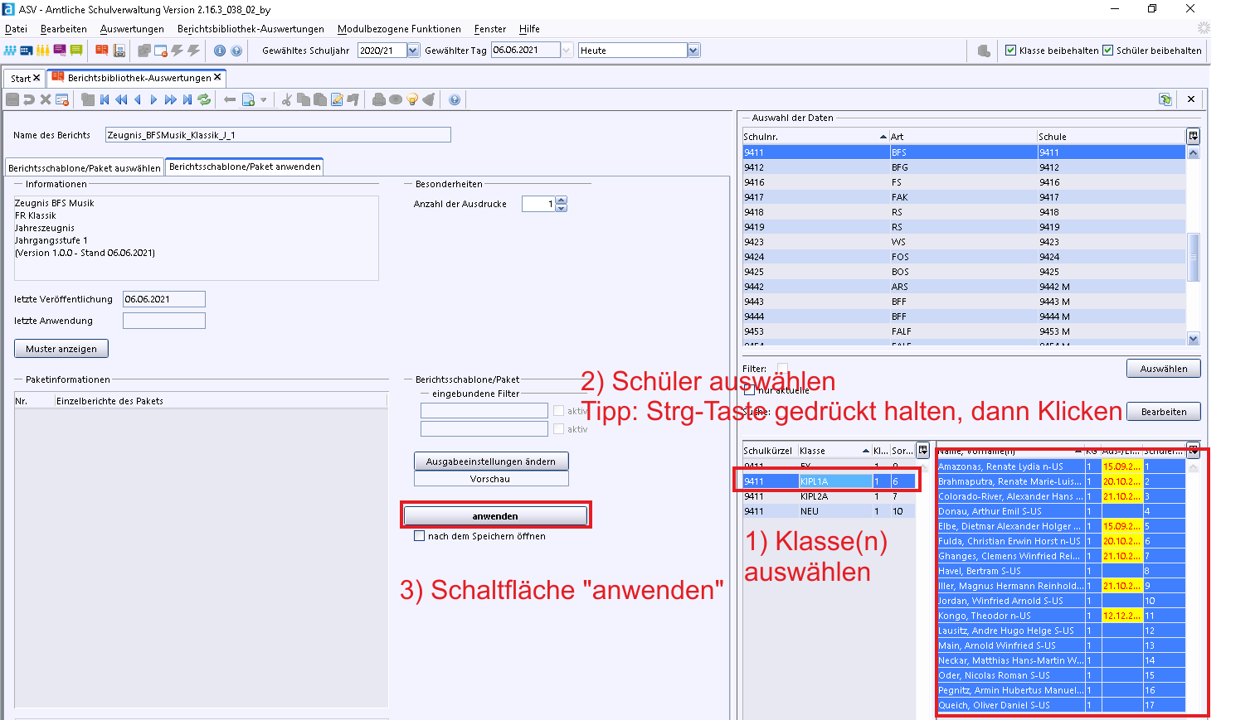This screenshot has width=1260, height=720.
Task: Click the help question mark in top toolbar
Action: coord(236,51)
